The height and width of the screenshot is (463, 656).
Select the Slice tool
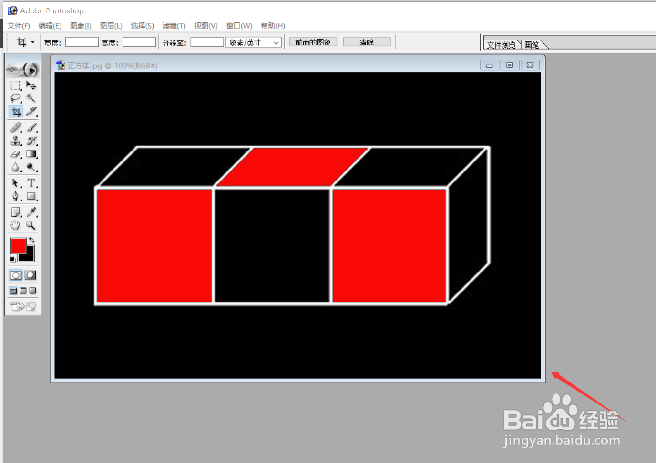tap(31, 111)
